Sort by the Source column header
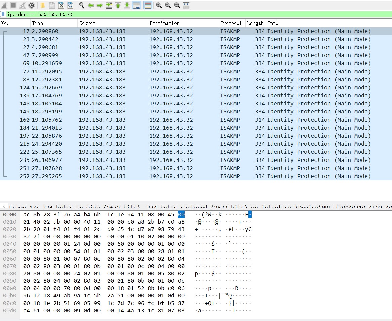The height and width of the screenshot is (321, 392). [x=113, y=23]
